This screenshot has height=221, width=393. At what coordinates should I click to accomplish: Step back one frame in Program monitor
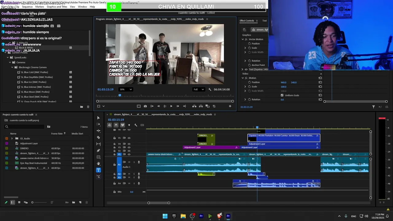coord(158,106)
